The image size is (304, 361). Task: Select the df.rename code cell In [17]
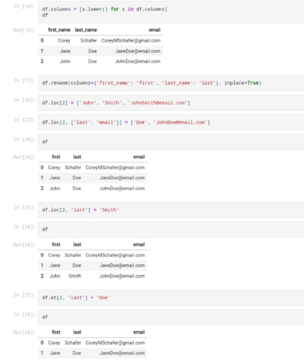pos(171,83)
